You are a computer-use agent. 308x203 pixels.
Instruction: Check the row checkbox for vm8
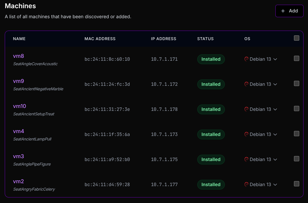(296, 58)
